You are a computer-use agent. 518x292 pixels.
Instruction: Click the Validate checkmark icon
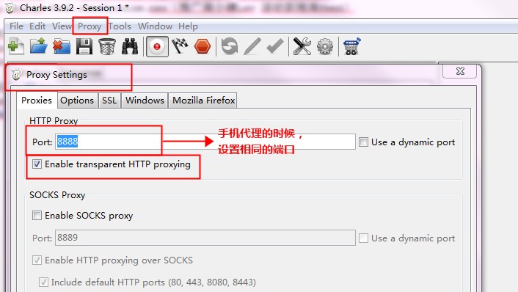click(275, 46)
